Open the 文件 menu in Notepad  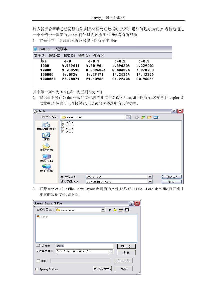coord(39,55)
